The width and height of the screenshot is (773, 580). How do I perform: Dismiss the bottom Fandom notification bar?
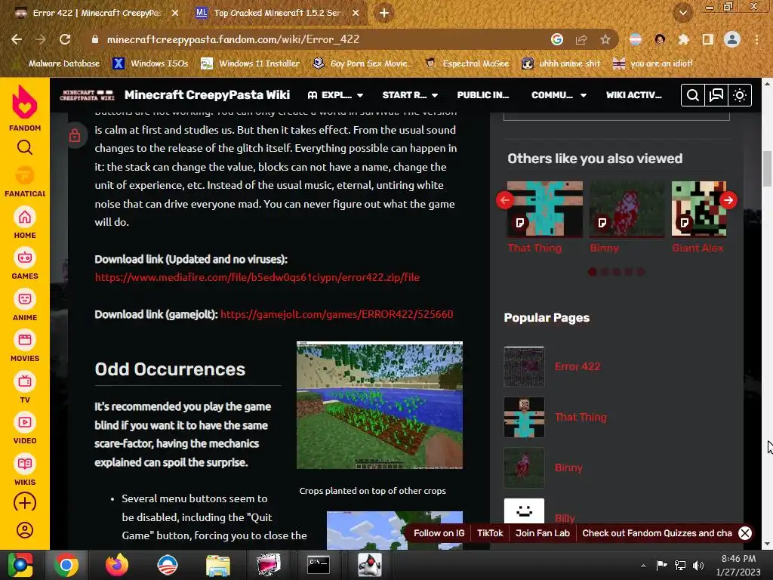click(x=745, y=533)
